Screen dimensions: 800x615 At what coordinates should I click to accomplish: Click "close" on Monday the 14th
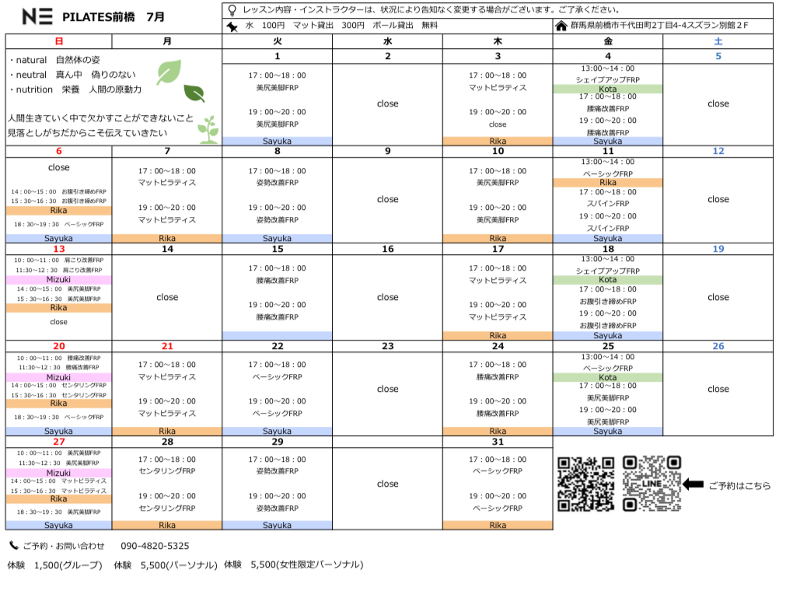pos(167,297)
